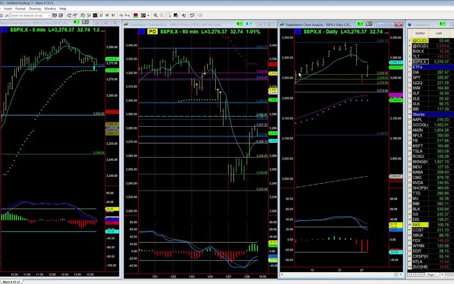This screenshot has width=454, height=284.
Task: Open the green S symbol link on 5 min chart
Action: (x=76, y=22)
